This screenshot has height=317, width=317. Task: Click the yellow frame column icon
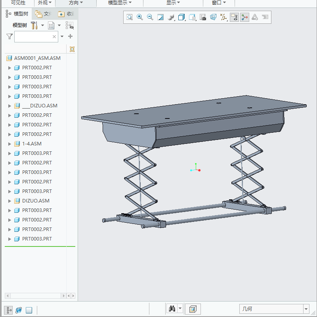pos(72,49)
